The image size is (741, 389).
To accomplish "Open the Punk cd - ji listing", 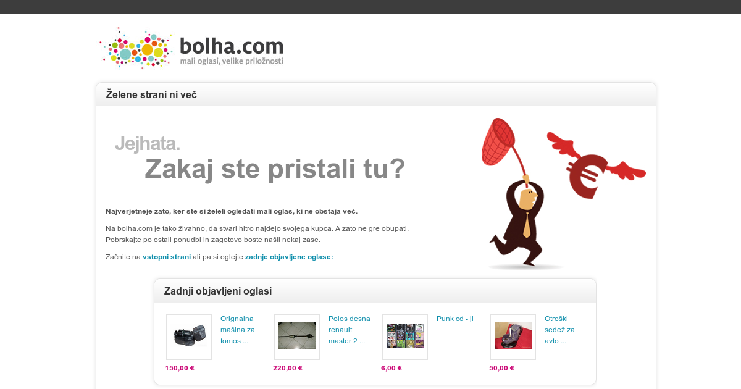I will tap(454, 319).
